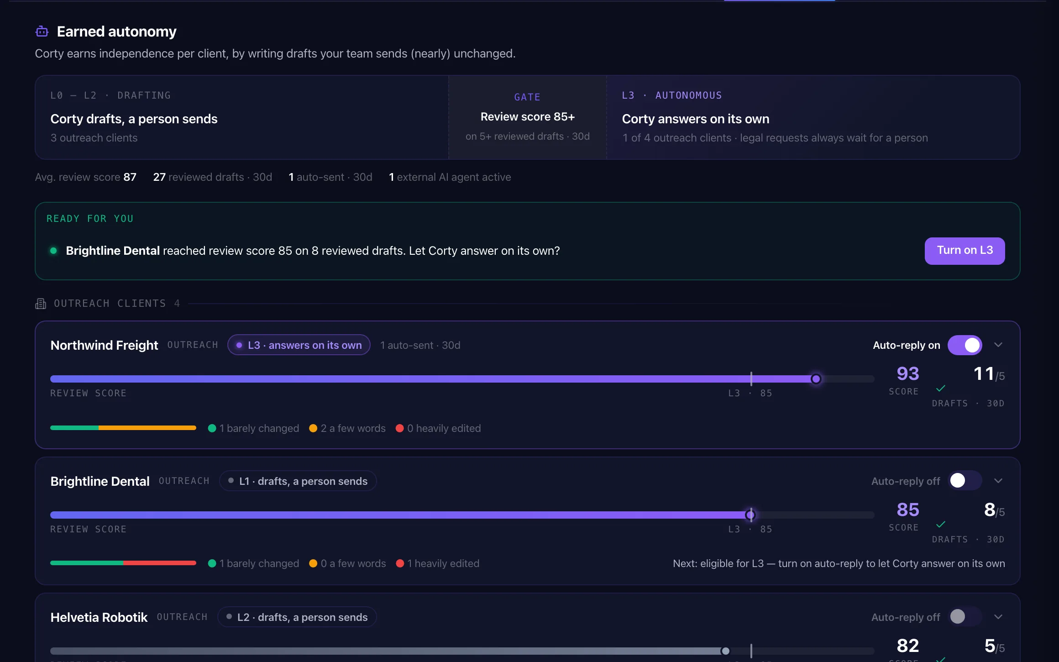Click '27 reviewed drafts · 30d' stat
This screenshot has width=1059, height=662.
[212, 177]
